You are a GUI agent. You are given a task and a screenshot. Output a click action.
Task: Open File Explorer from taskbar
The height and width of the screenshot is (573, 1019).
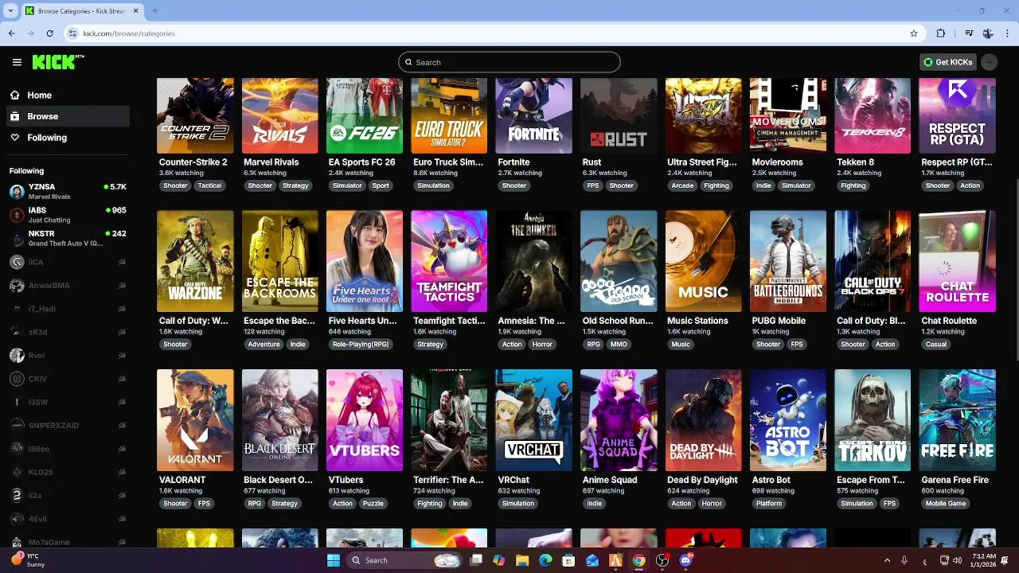pos(522,560)
